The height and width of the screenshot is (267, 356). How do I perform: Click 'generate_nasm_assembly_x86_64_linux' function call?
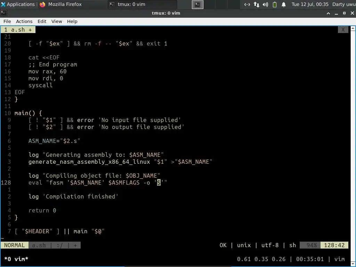(89, 162)
